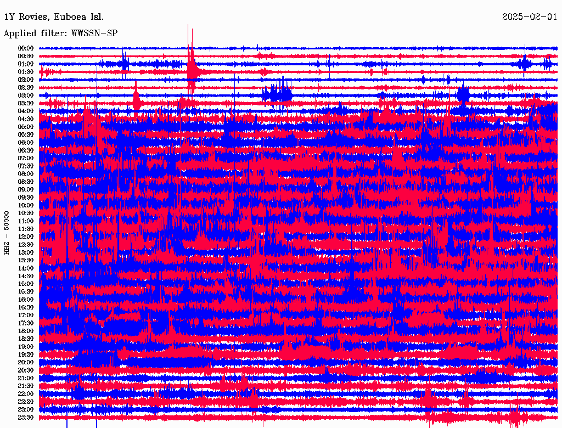This screenshot has width=562, height=428.
Task: Select the 19:30 time label
Action: (x=26, y=354)
